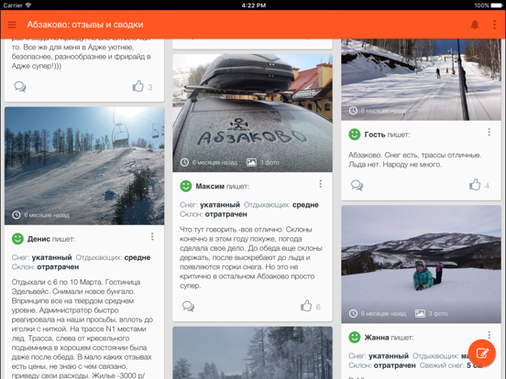Open comments on Максим's review
Screen dimensions: 506x379
point(188,306)
